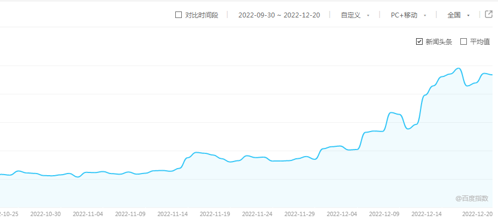Enable the 对比时间段 checkbox

(179, 15)
